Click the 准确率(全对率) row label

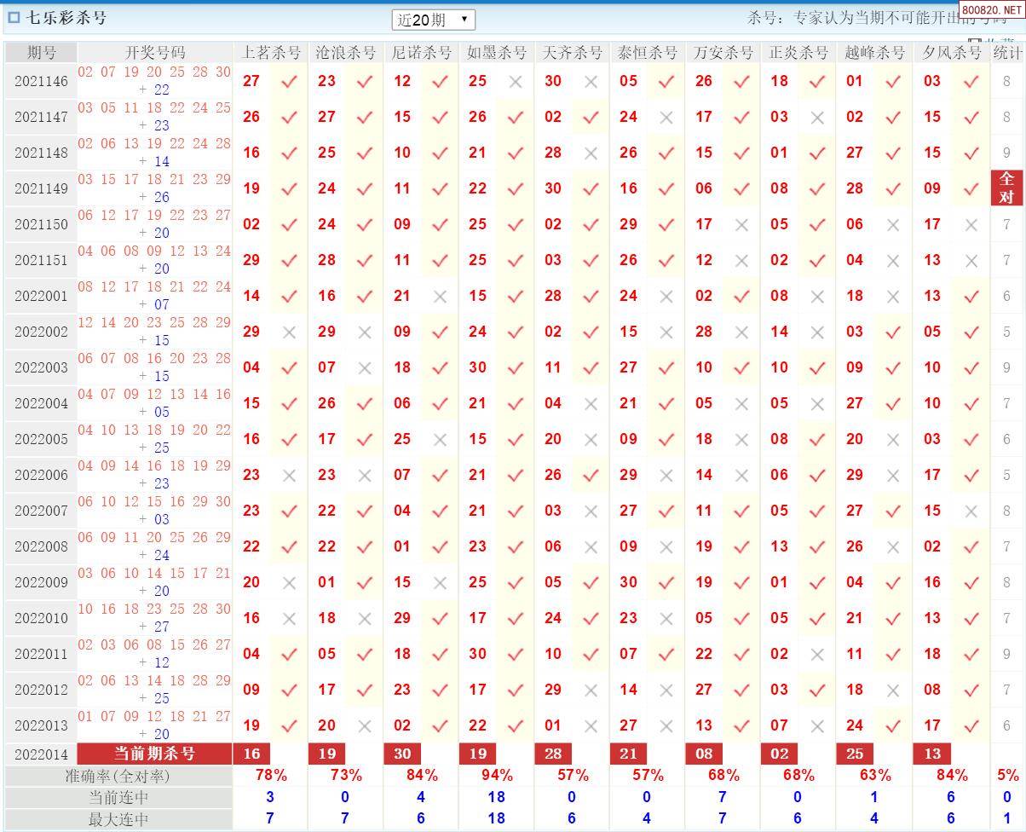[x=118, y=776]
